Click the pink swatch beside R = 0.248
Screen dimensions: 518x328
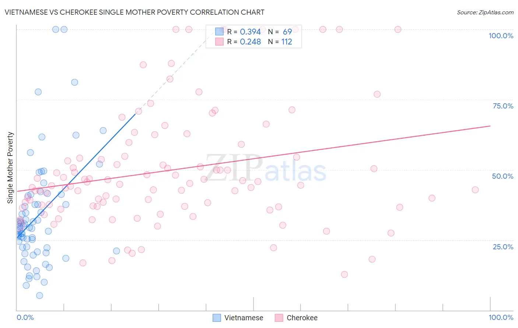220,42
